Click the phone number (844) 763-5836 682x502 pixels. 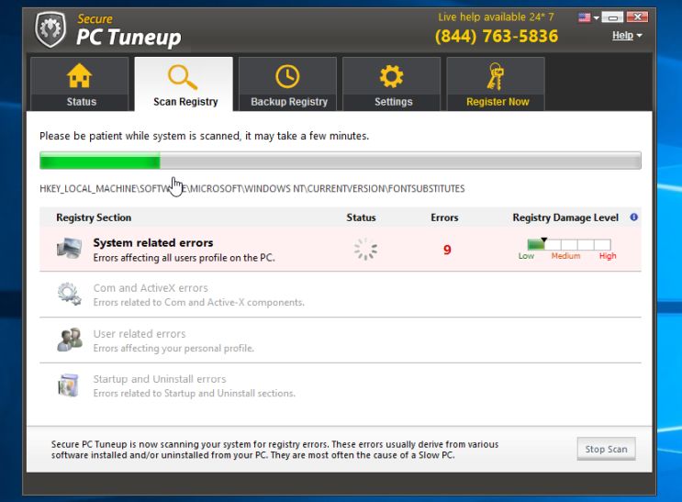497,36
